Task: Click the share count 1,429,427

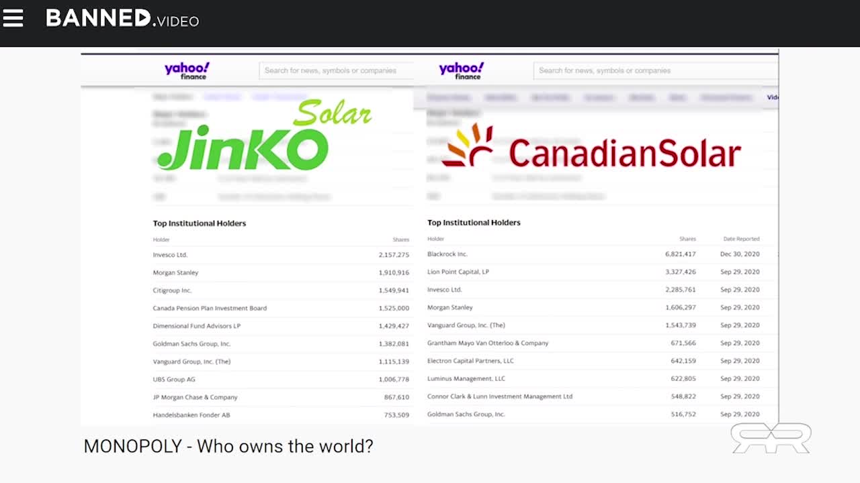Action: (394, 326)
